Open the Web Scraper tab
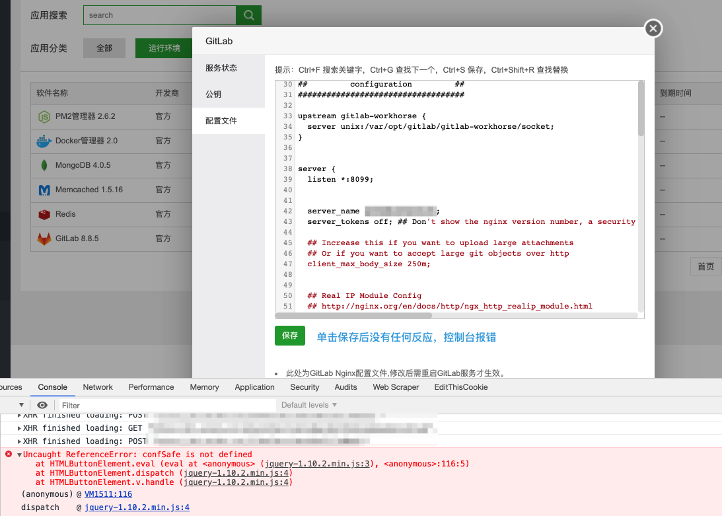The image size is (722, 516). coord(396,387)
